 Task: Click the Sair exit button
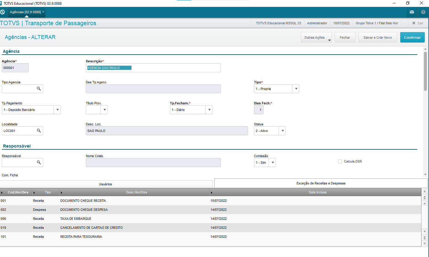click(418, 23)
